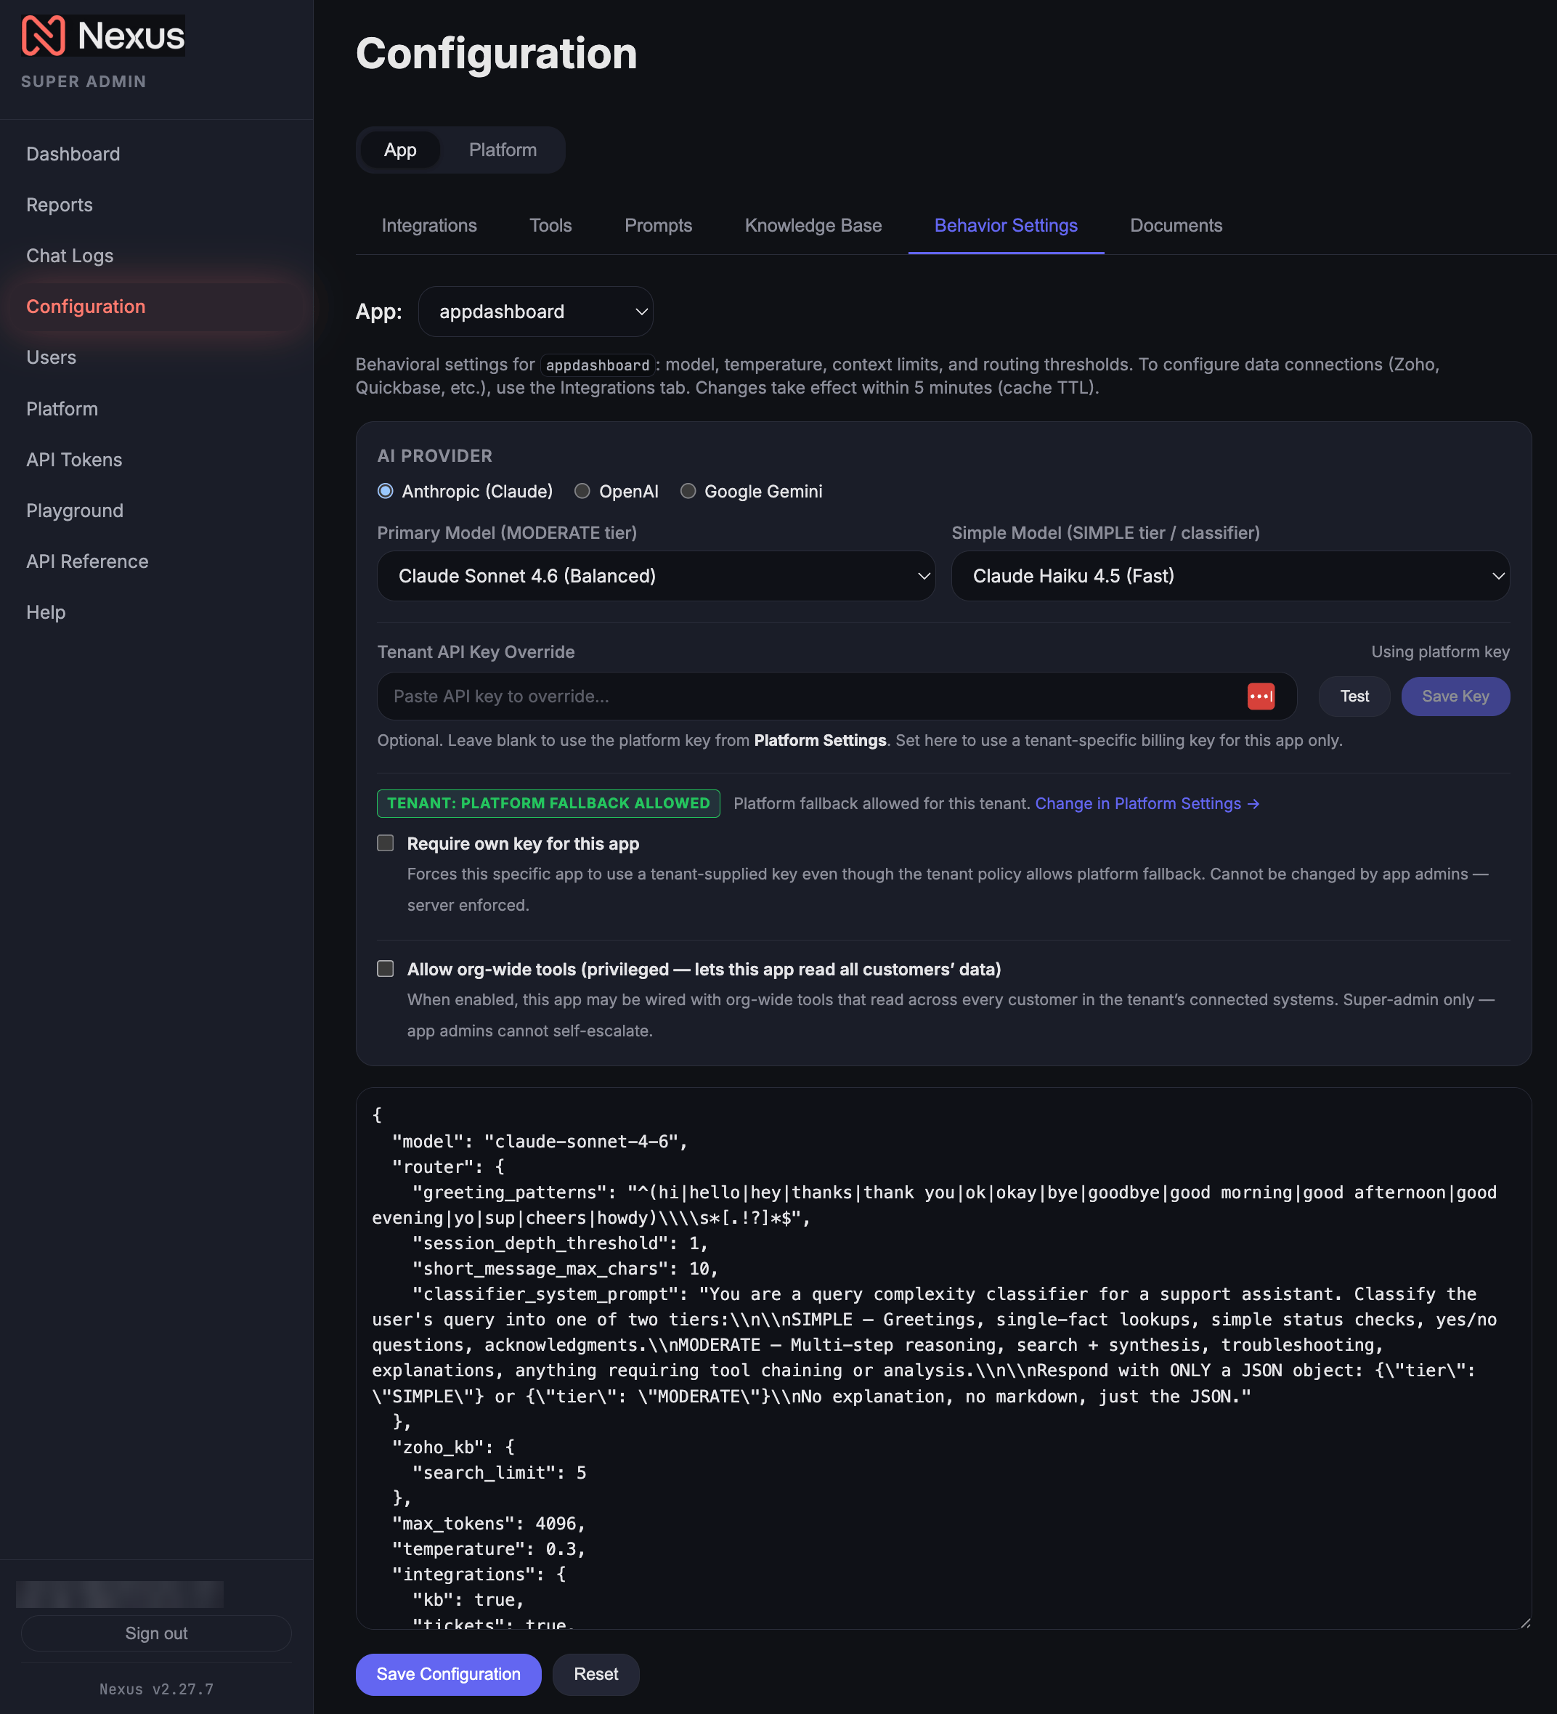The width and height of the screenshot is (1557, 1714).
Task: Click the Reset button
Action: pos(595,1674)
